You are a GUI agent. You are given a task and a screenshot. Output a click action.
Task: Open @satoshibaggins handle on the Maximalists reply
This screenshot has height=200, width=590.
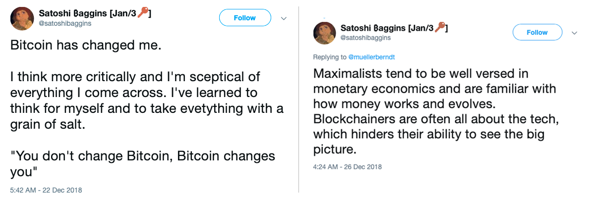click(x=365, y=38)
